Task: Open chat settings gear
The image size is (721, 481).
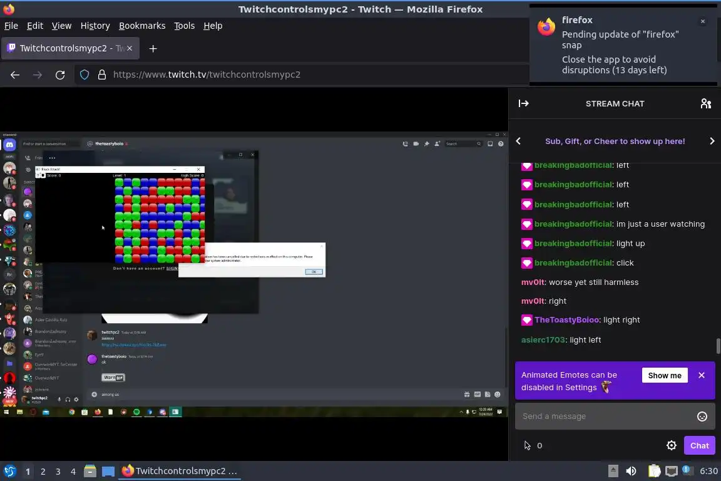Action: (672, 445)
